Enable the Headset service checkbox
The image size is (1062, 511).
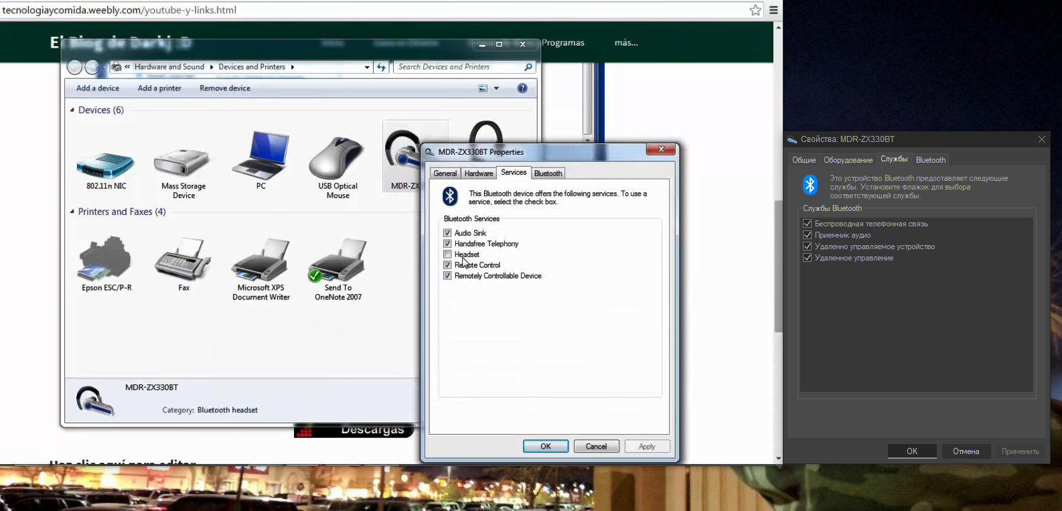coord(447,254)
